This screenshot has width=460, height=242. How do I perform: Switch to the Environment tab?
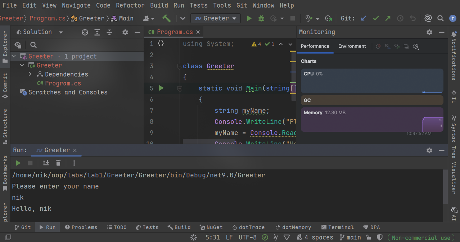click(352, 46)
